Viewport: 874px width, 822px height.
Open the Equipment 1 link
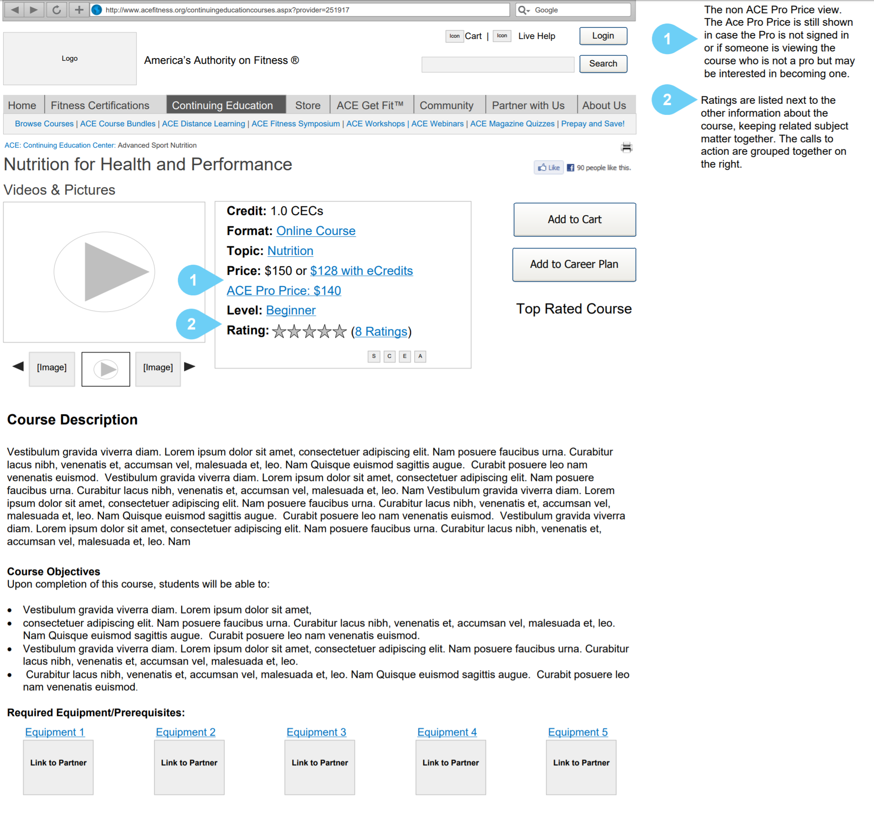tap(55, 732)
